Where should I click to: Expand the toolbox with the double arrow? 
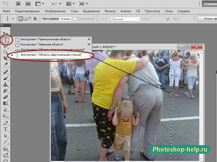point(2,25)
